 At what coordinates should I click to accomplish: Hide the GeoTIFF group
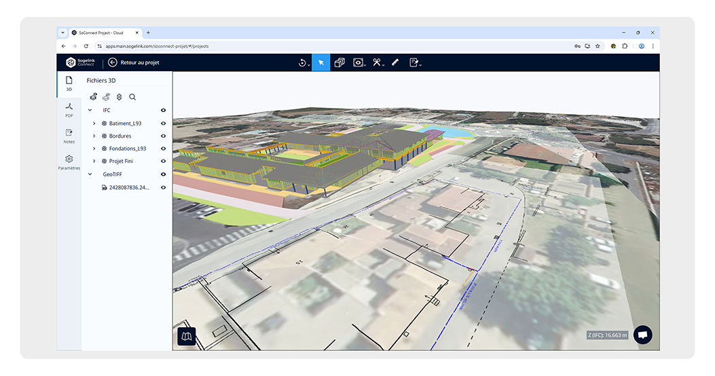[163, 174]
